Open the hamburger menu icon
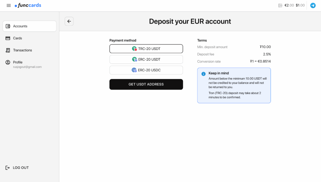 [8, 6]
